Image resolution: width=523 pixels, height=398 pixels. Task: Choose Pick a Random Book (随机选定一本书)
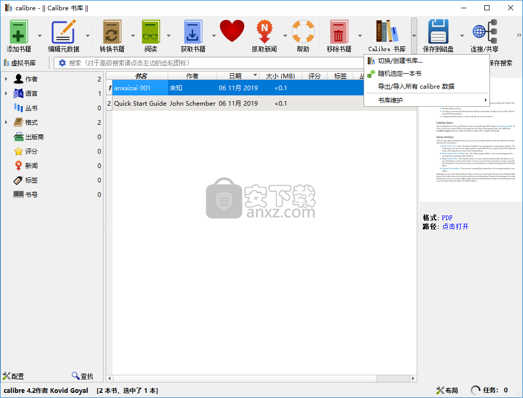[x=427, y=74]
